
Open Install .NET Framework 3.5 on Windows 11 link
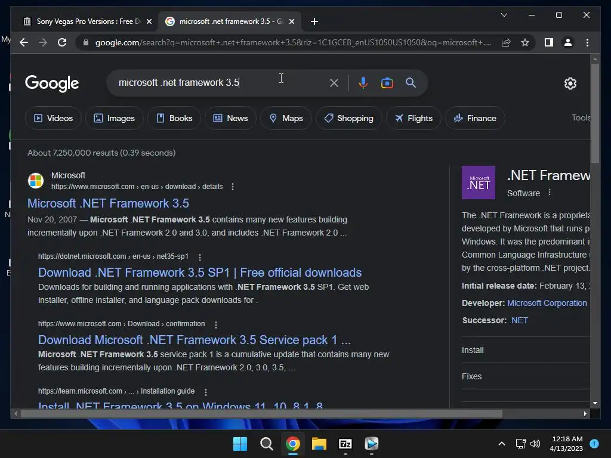click(x=180, y=405)
